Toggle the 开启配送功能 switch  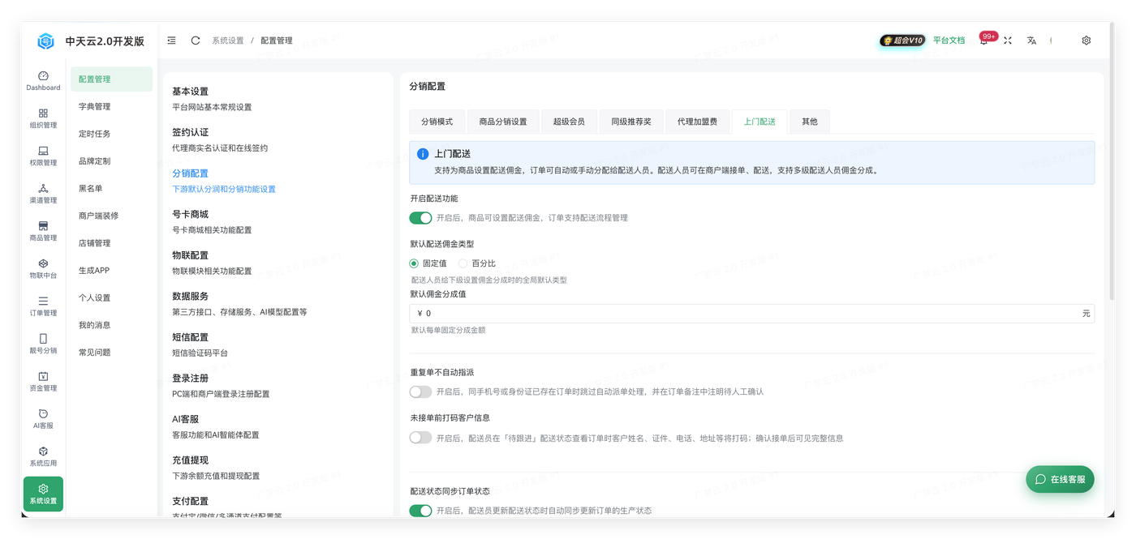pos(420,218)
